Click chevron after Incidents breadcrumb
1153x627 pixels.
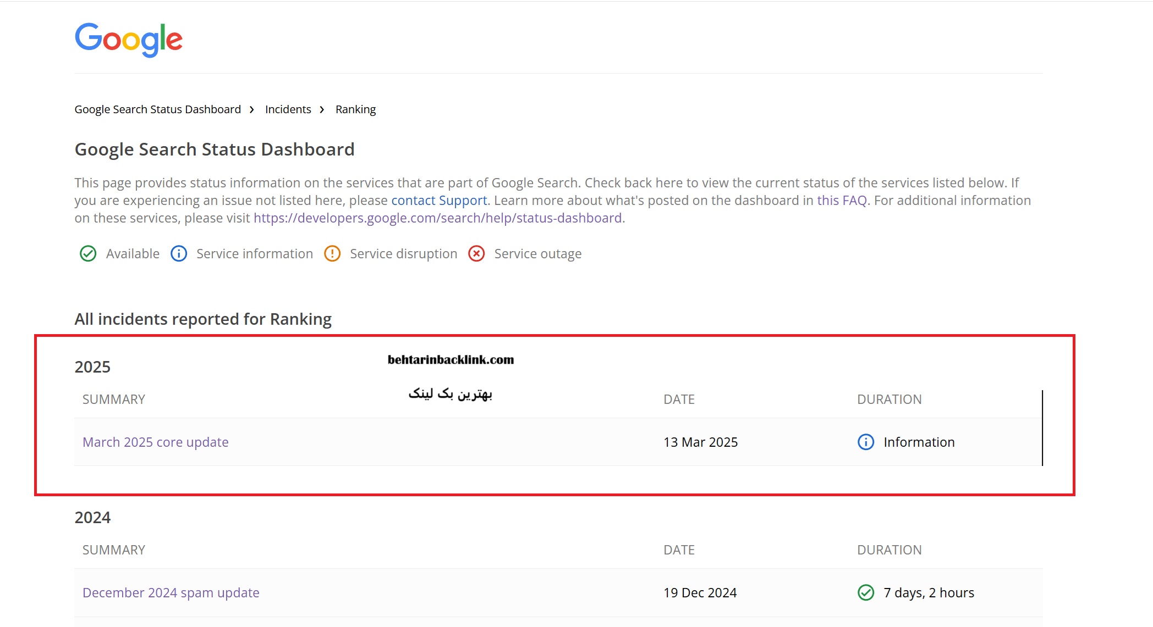(322, 109)
